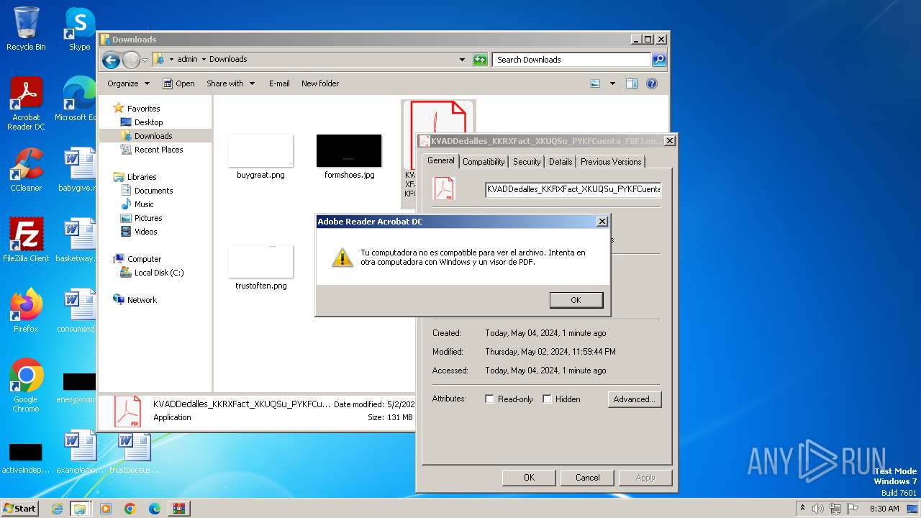The height and width of the screenshot is (518, 921).
Task: Select Local Disk (C:) in navigation
Action: (158, 273)
